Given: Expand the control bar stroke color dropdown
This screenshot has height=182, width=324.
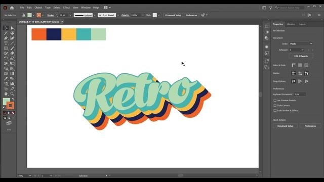Looking at the screenshot, I should click(43, 15).
